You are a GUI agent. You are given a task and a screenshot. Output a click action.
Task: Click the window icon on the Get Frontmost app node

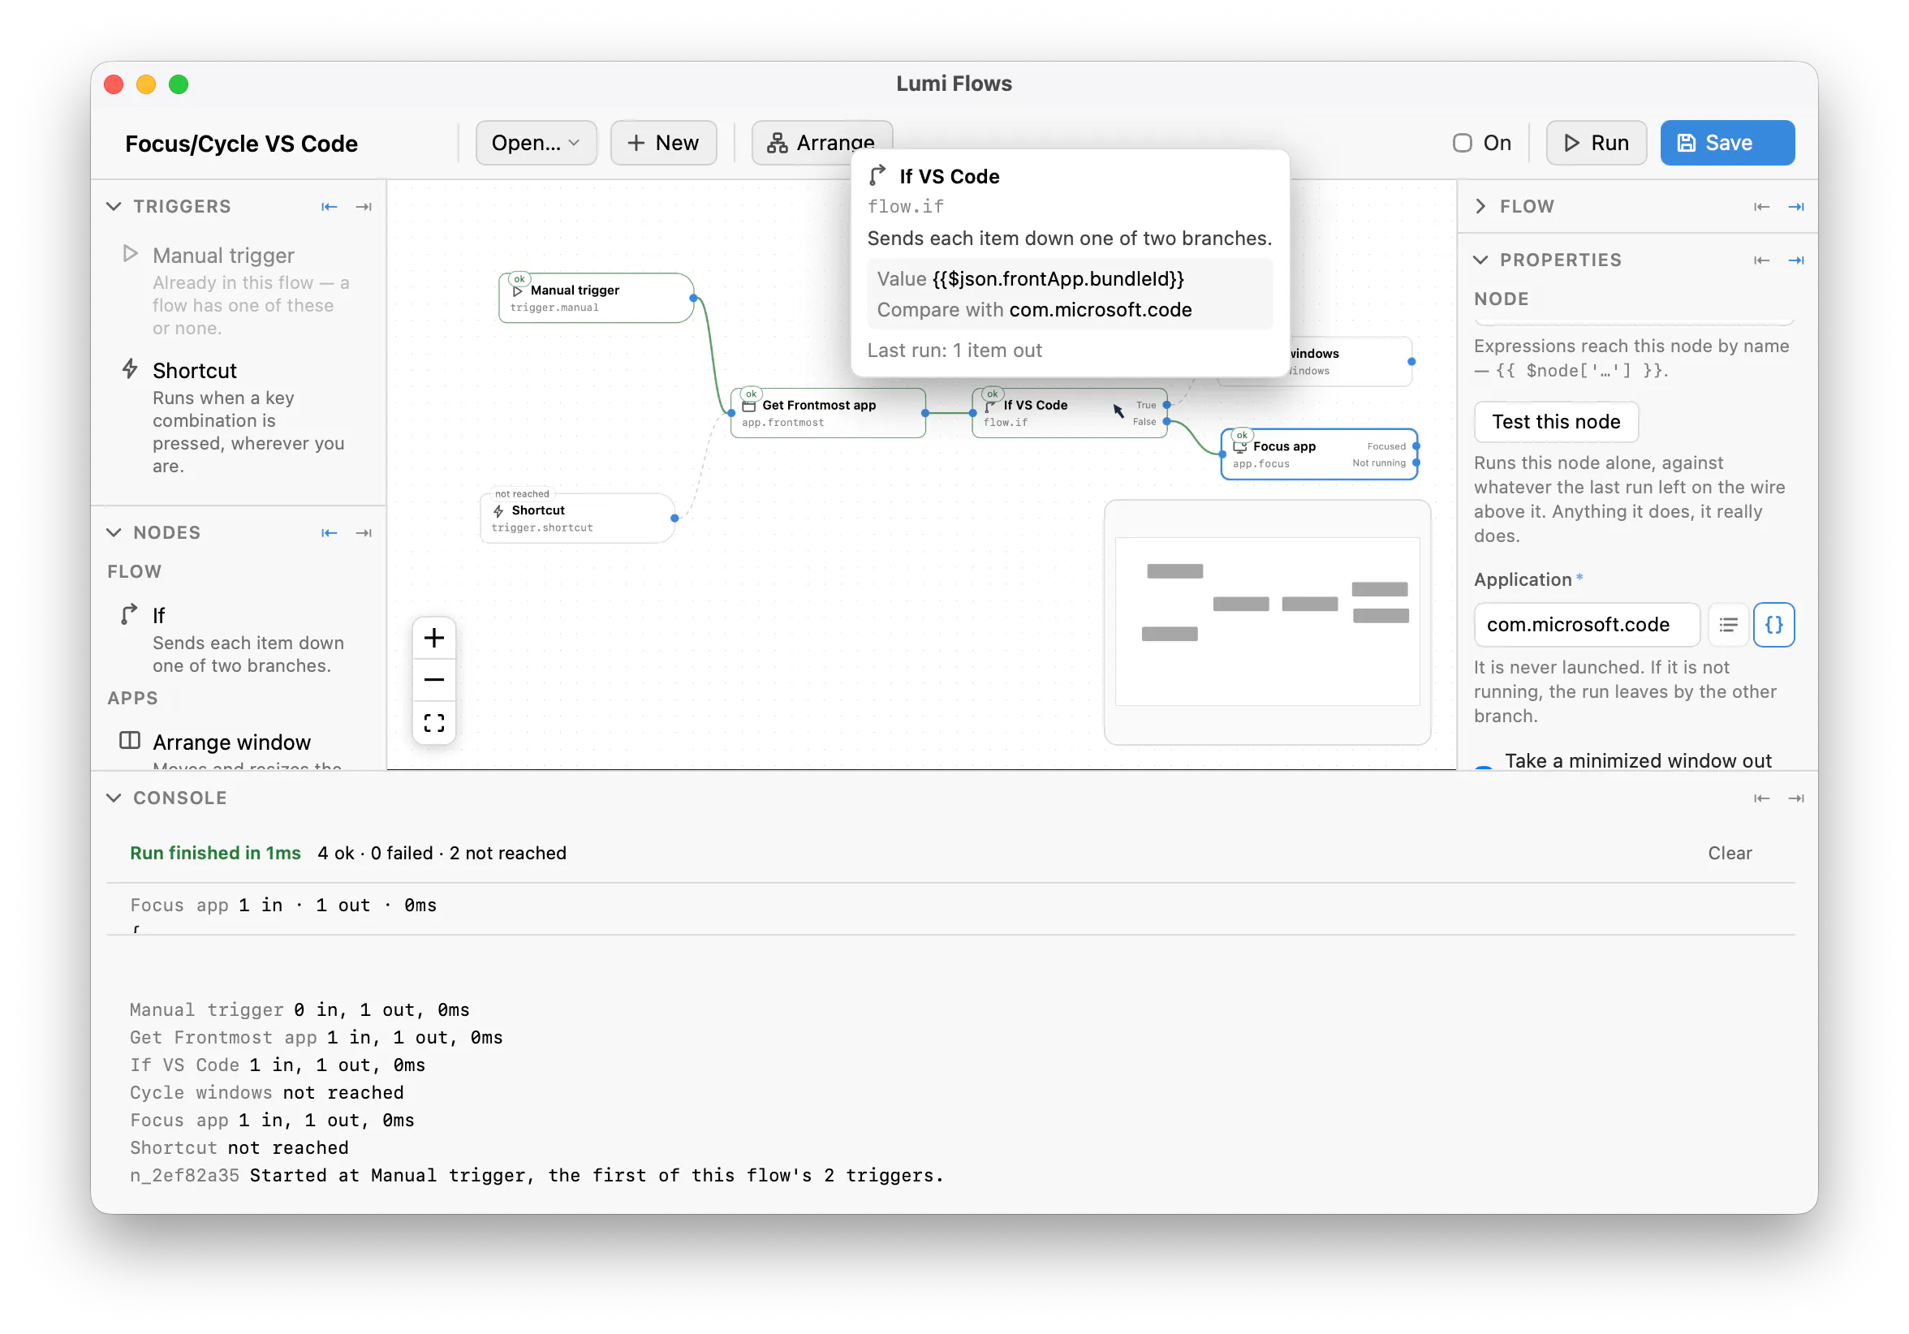pos(748,406)
